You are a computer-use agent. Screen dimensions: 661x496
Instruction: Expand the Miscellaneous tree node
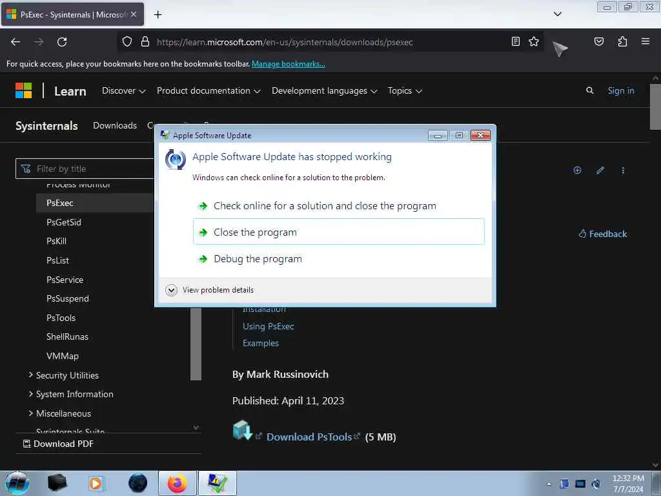(x=30, y=413)
